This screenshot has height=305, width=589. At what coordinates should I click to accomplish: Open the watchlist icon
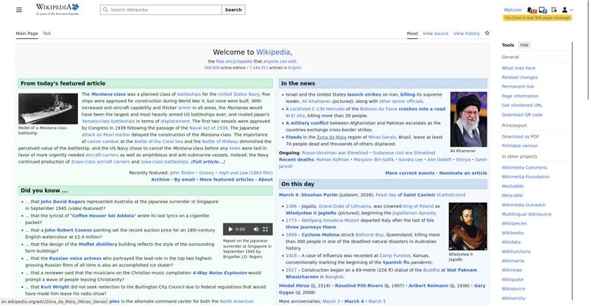click(554, 10)
